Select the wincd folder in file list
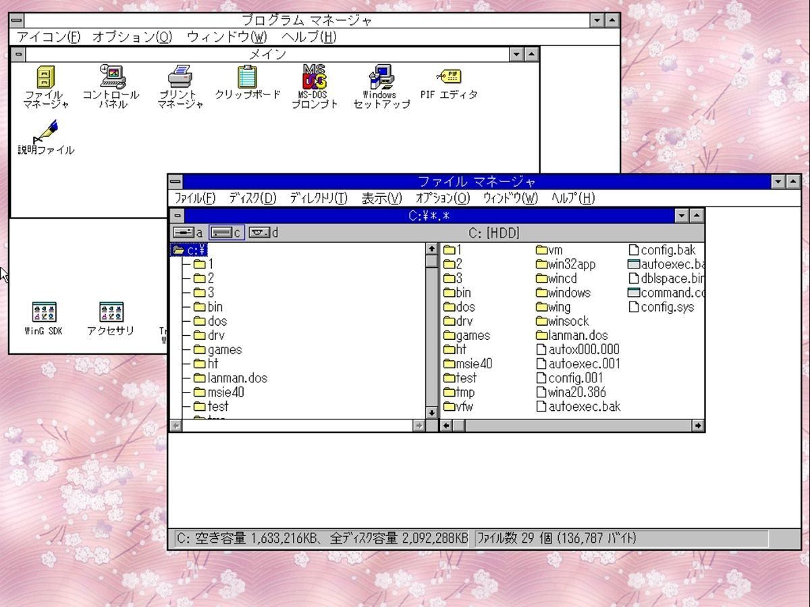This screenshot has width=810, height=607. pos(556,279)
